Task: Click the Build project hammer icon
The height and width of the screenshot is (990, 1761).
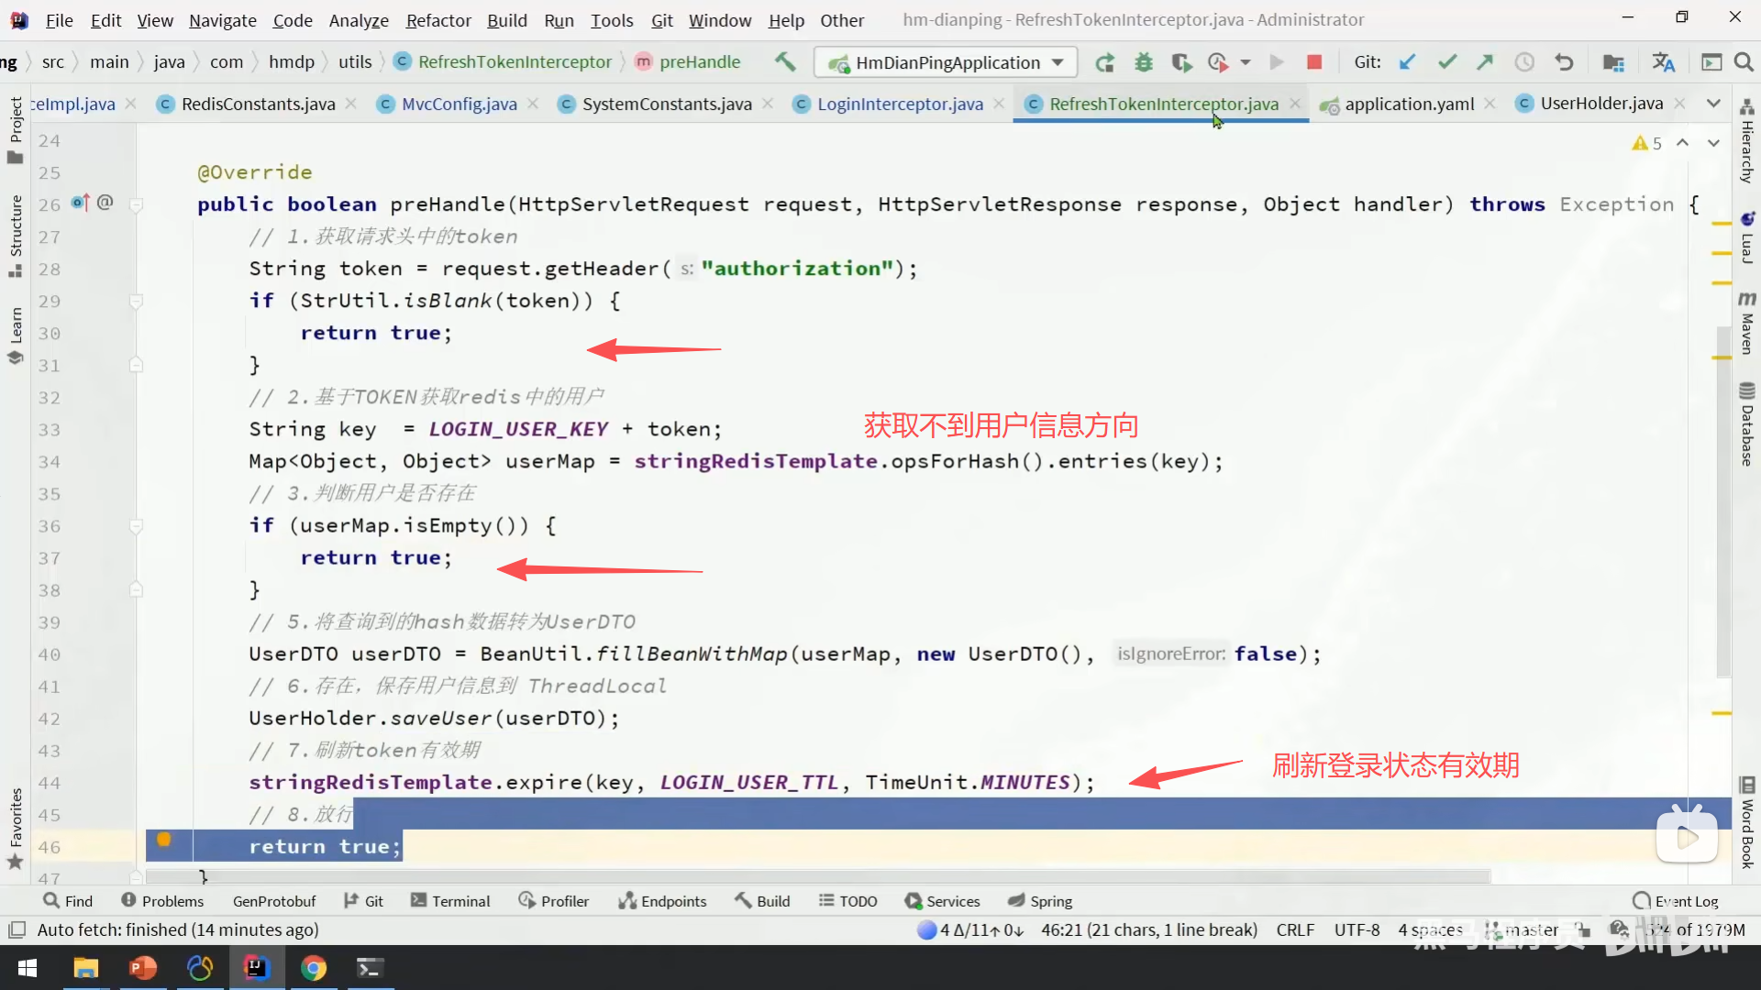Action: [x=784, y=61]
